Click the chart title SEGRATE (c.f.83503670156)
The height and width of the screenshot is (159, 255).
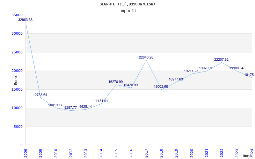127,4
